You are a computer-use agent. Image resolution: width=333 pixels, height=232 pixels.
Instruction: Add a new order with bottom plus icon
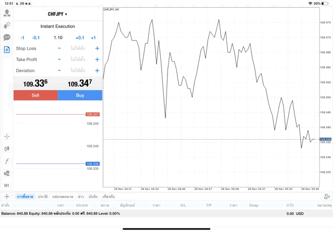click(x=7, y=197)
